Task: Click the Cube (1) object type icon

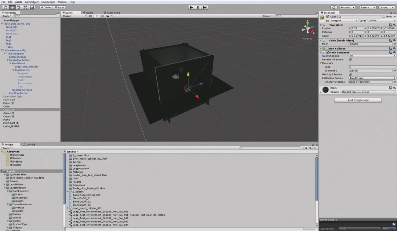Action: pyautogui.click(x=322, y=18)
